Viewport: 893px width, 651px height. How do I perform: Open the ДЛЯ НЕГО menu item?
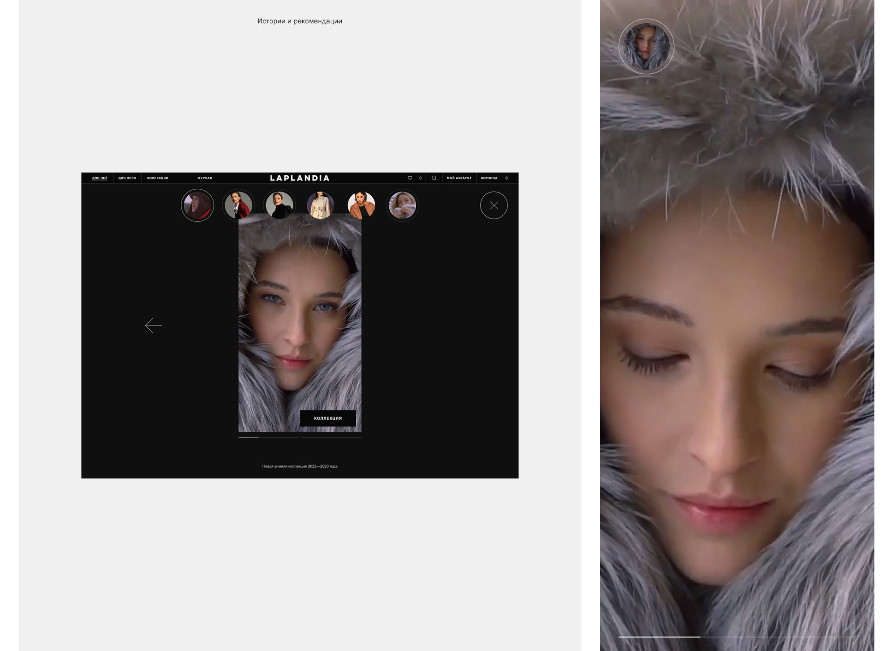point(127,178)
